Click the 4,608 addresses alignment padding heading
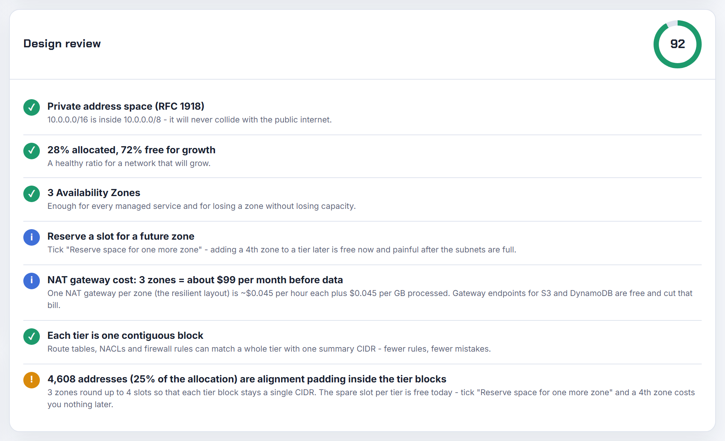 coord(247,379)
